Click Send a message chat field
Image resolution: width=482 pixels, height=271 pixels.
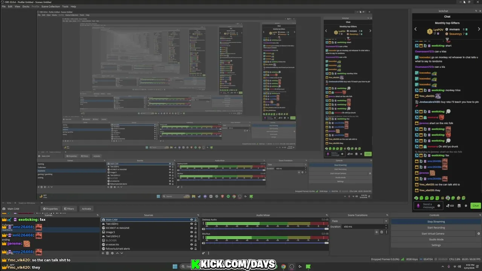click(x=429, y=206)
